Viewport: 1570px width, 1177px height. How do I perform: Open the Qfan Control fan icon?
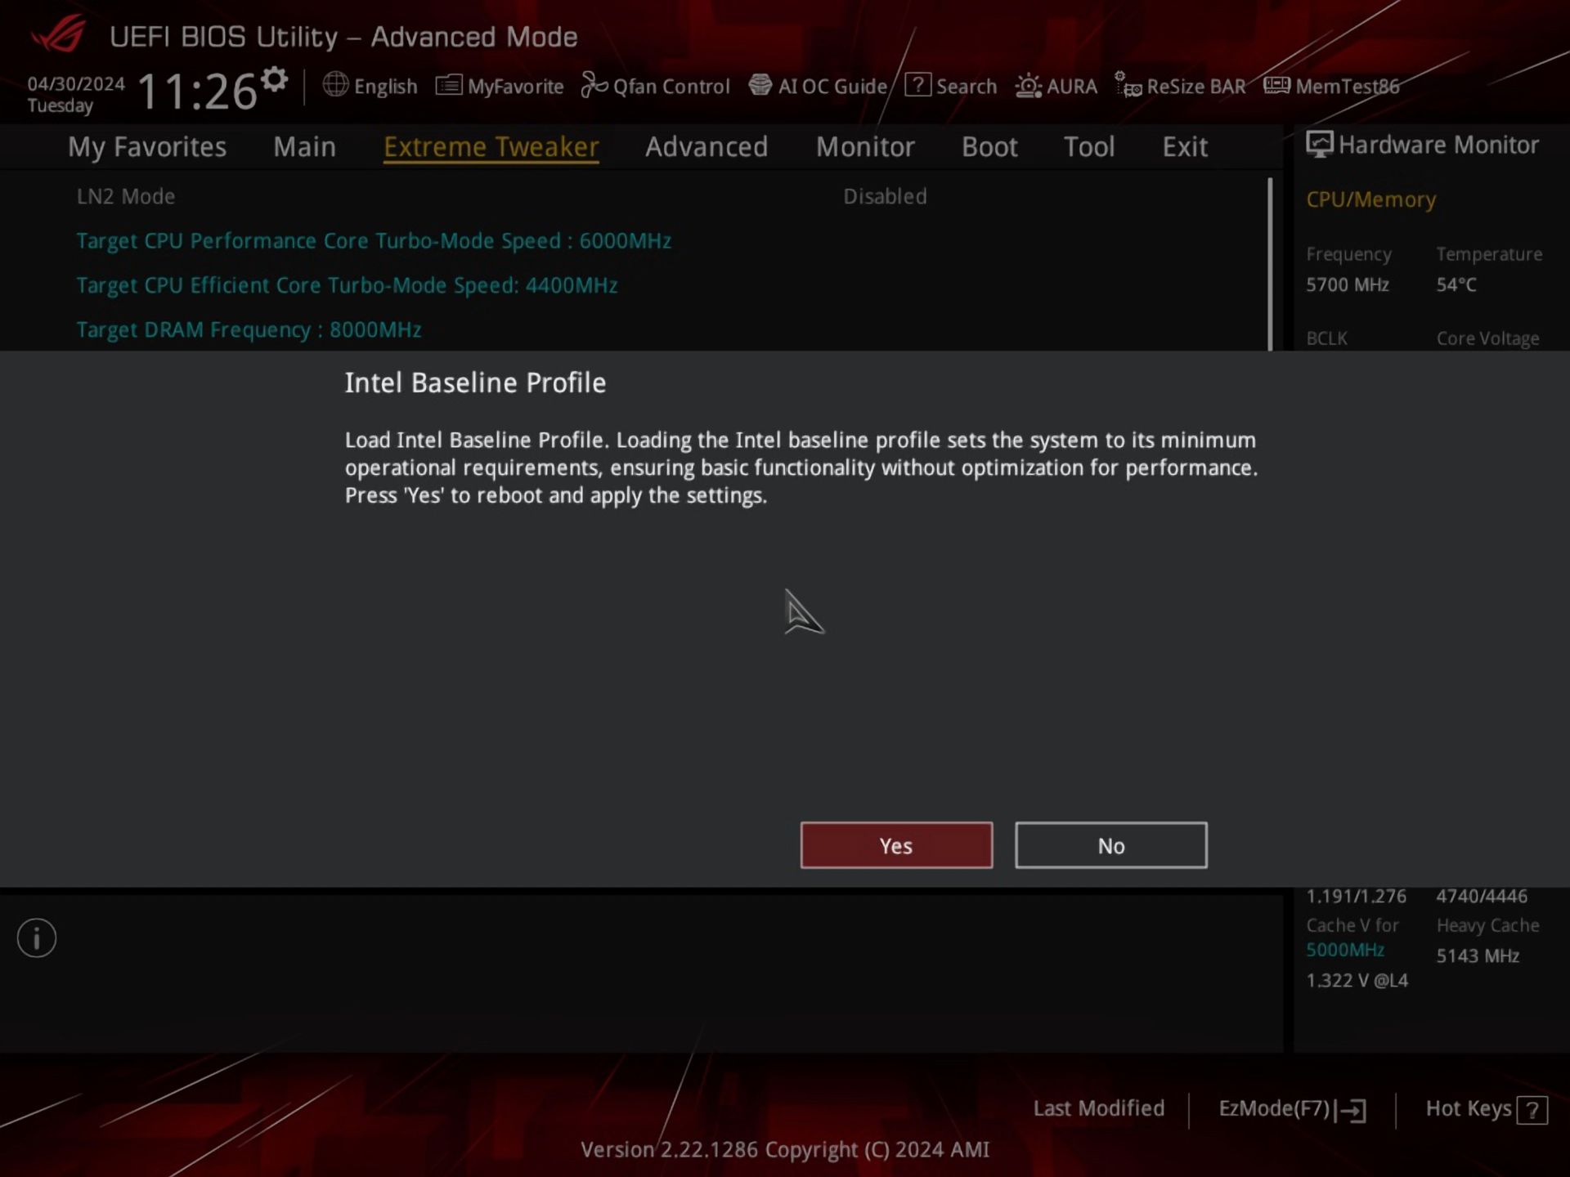tap(594, 85)
